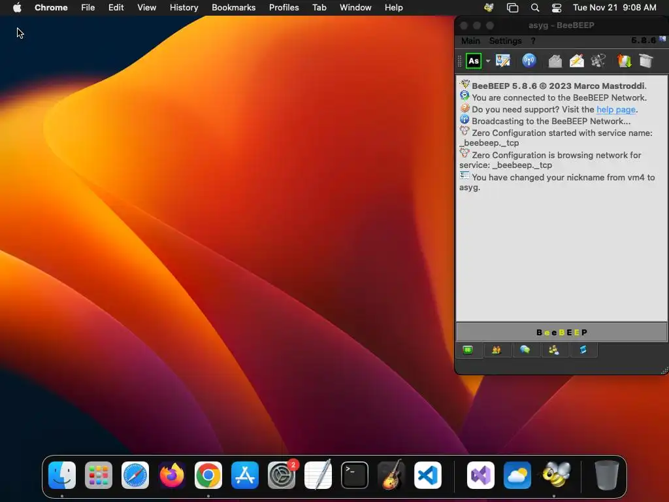The width and height of the screenshot is (669, 502).
Task: Open Chrome from the Dock
Action: (x=208, y=475)
